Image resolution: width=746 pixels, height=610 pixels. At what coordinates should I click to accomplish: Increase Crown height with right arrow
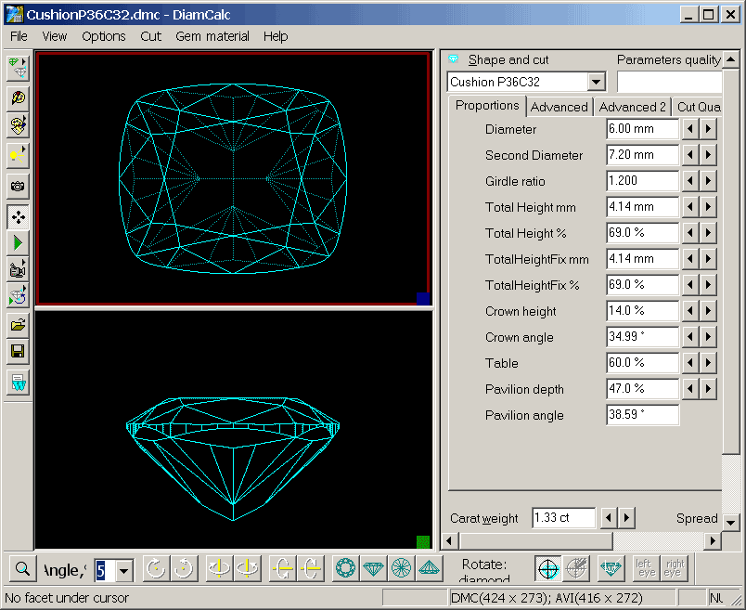(x=708, y=311)
